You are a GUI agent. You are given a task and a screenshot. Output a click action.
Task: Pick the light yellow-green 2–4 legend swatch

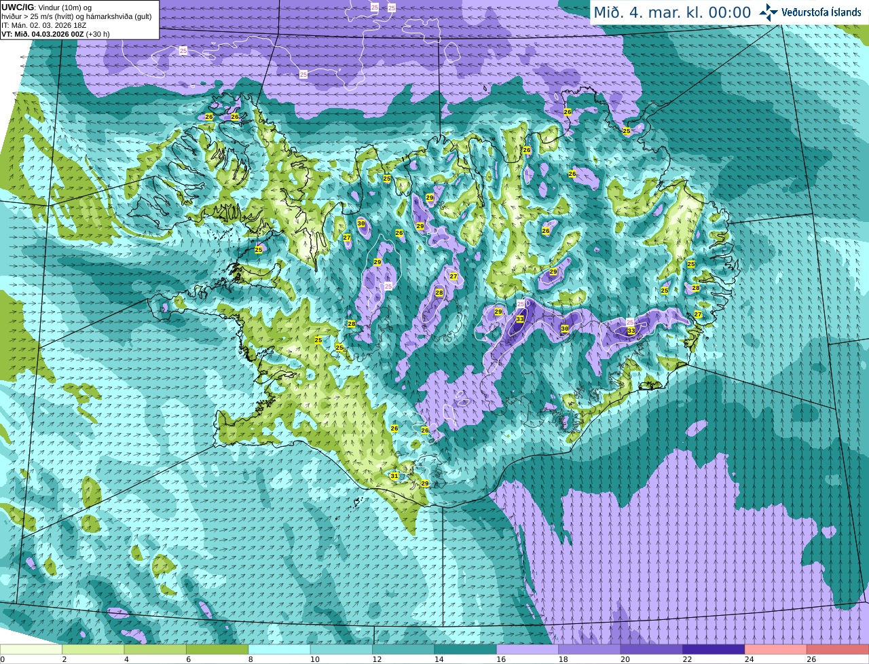click(93, 650)
